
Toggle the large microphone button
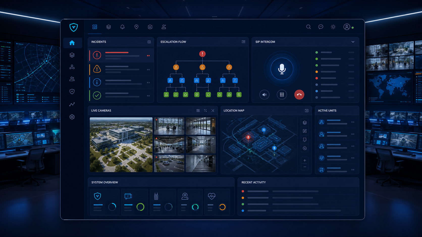282,69
